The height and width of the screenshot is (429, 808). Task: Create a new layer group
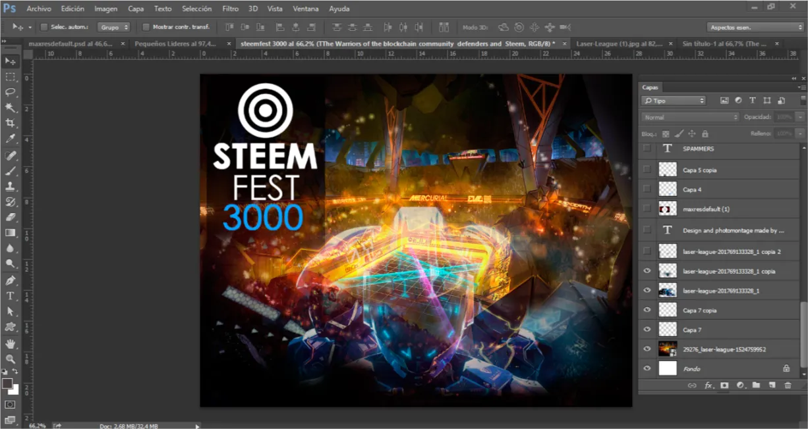click(756, 386)
